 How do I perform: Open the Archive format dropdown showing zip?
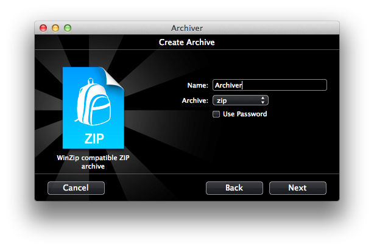coord(239,100)
